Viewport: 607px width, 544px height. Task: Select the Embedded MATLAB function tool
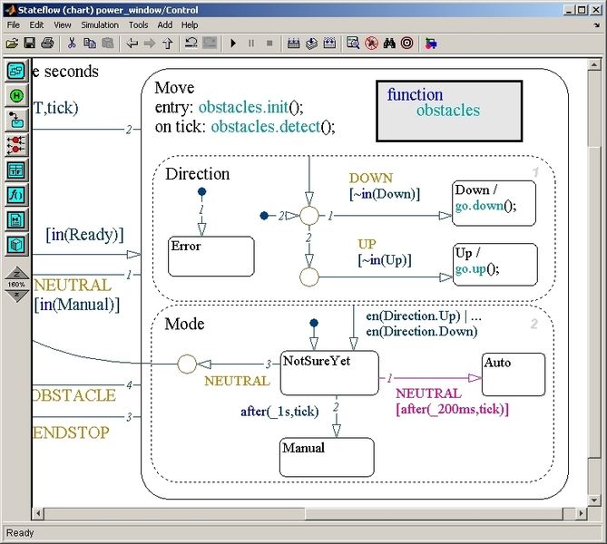tap(16, 219)
